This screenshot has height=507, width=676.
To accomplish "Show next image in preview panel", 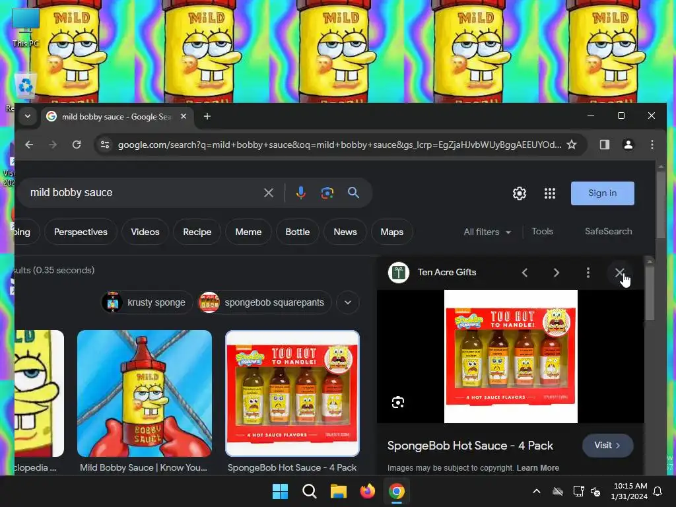I will point(556,273).
